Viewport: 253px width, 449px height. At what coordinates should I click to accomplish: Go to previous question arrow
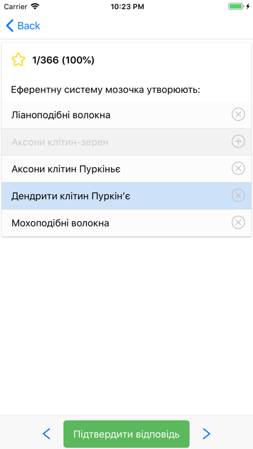(46, 434)
